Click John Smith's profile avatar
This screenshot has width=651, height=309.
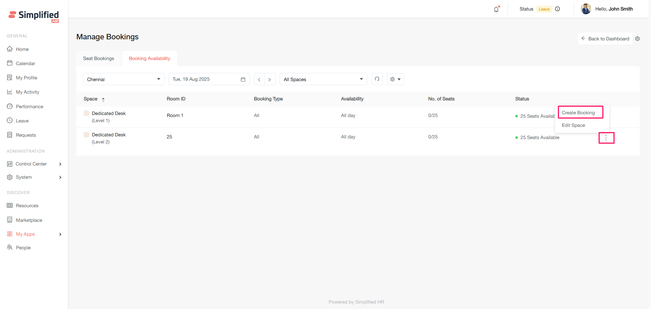586,9
